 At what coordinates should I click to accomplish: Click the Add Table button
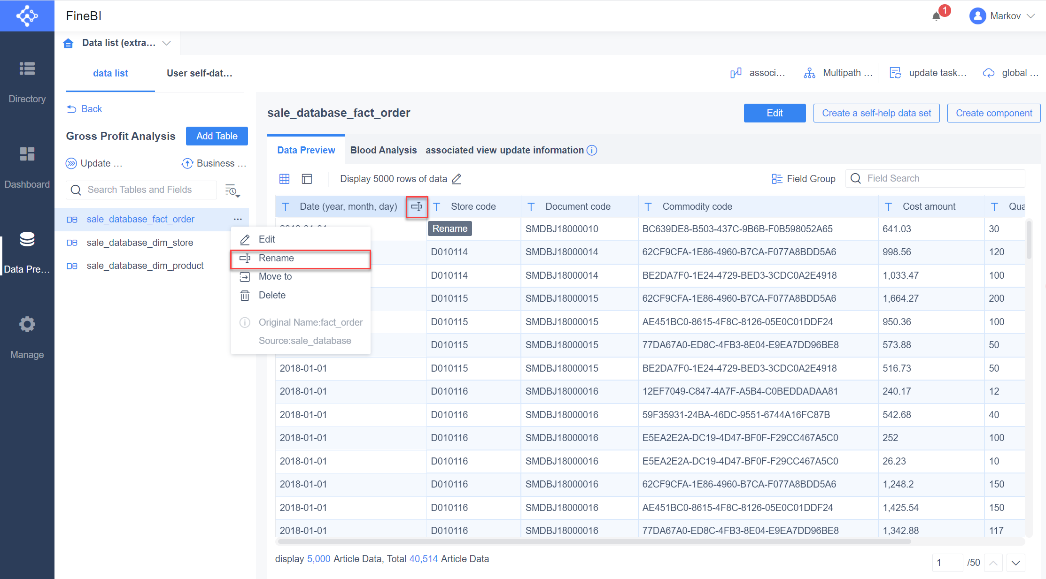tap(217, 136)
